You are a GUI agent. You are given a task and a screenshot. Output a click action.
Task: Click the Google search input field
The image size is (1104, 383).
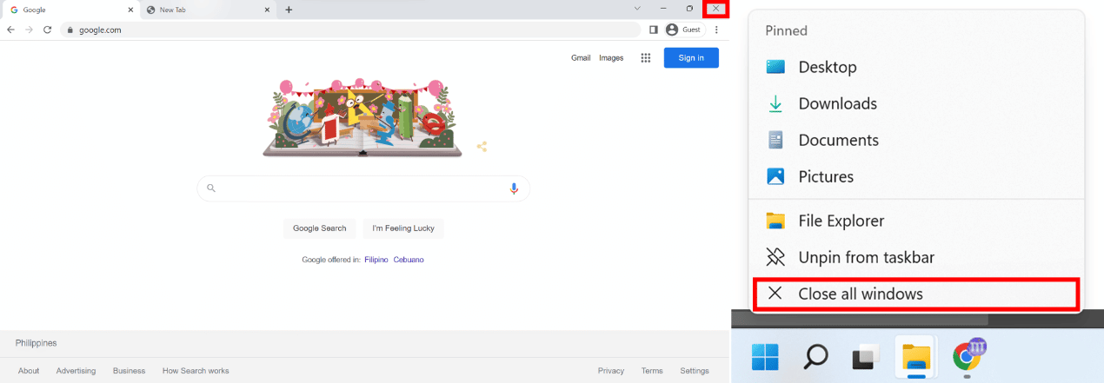pyautogui.click(x=363, y=188)
